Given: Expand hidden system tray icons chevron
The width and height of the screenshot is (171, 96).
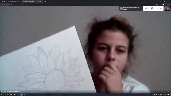Looking at the screenshot, I should [x=152, y=95].
